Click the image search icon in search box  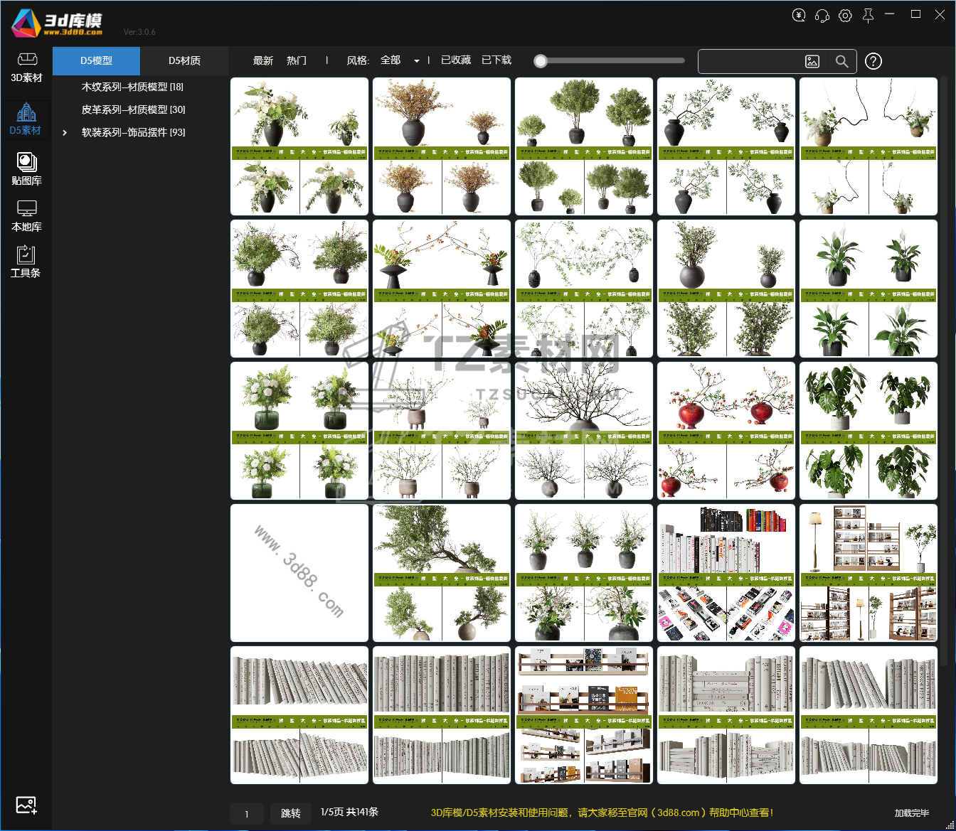click(x=812, y=62)
